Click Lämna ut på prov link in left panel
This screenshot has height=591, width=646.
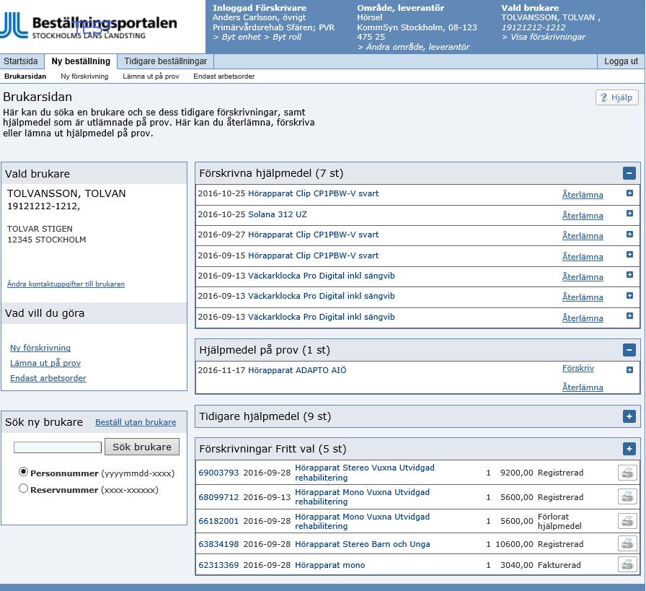coord(45,363)
